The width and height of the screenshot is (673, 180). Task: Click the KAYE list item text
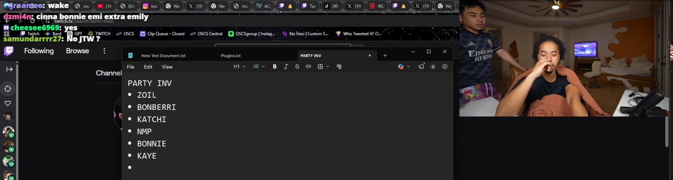coord(147,156)
